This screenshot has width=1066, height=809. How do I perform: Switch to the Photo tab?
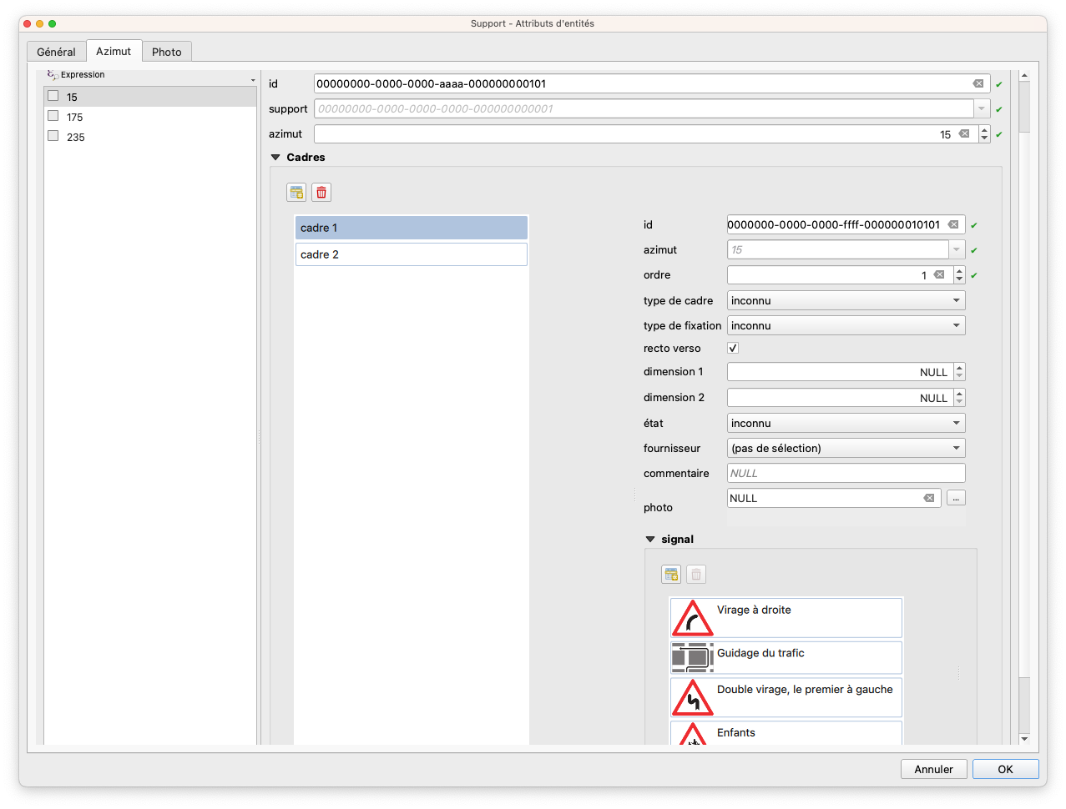pyautogui.click(x=167, y=52)
